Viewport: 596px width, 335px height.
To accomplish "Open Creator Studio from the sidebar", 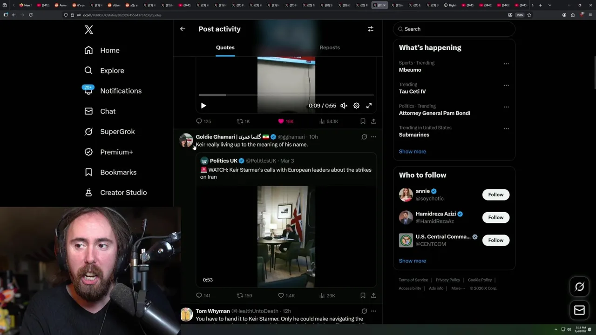I will point(115,193).
